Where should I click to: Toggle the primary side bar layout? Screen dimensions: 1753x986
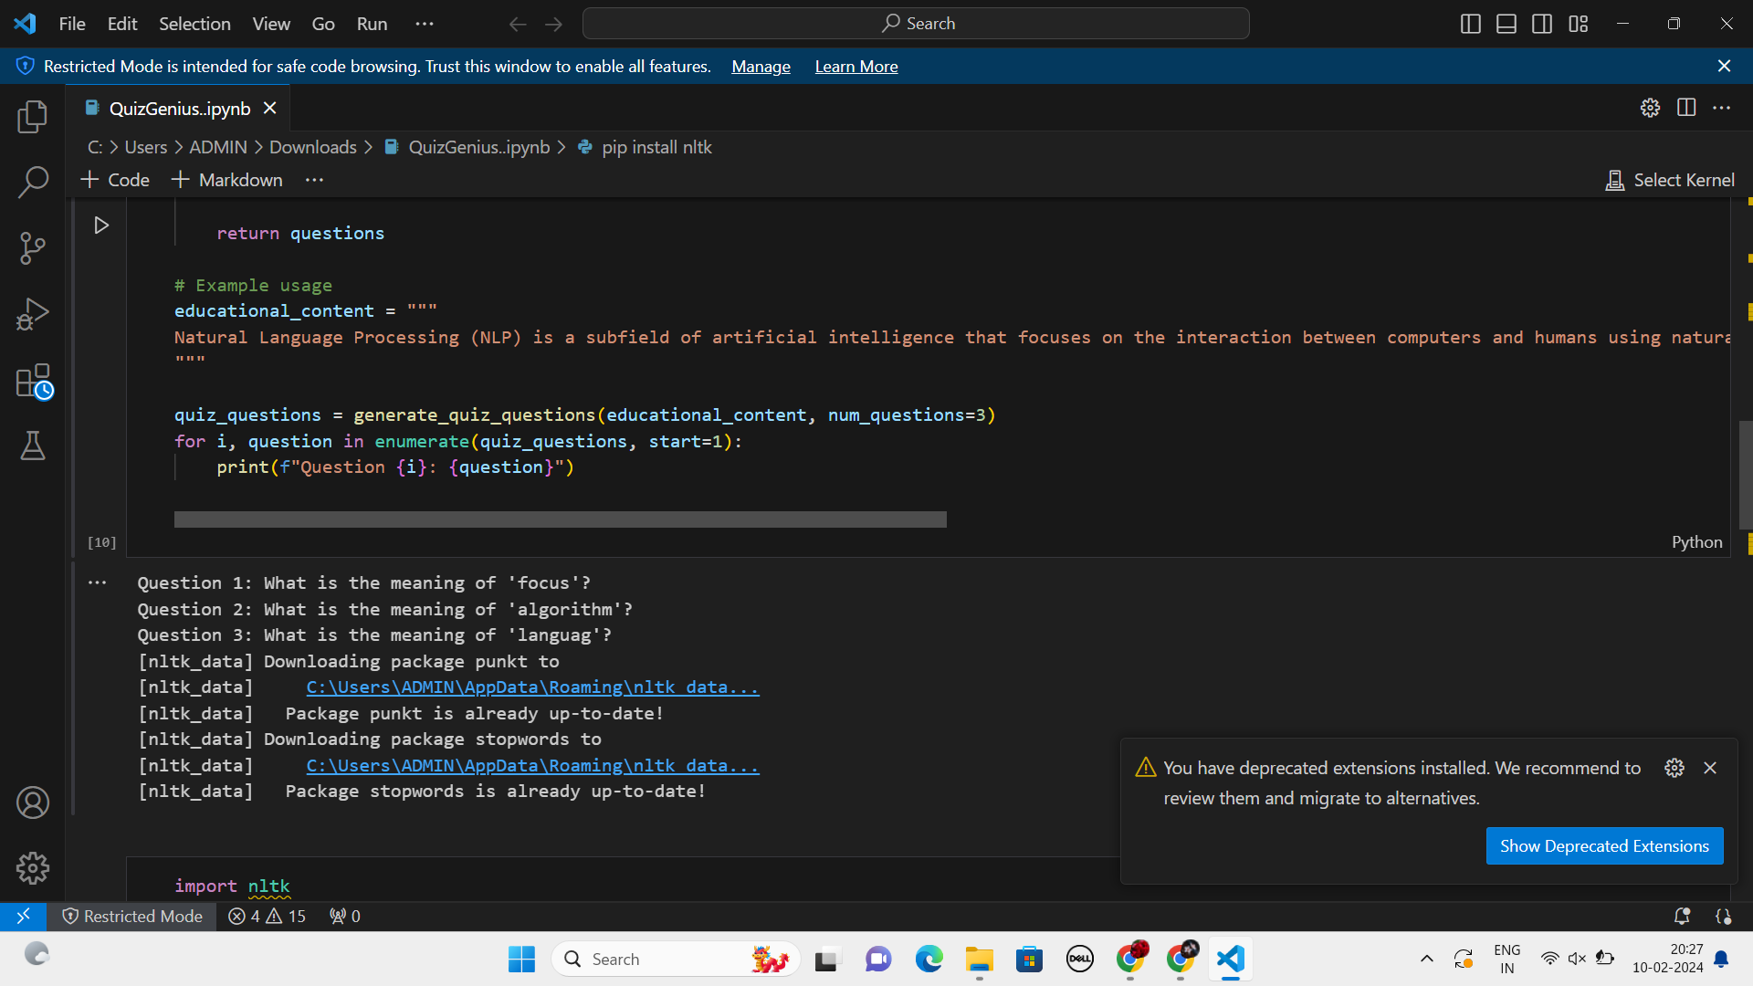(1470, 24)
